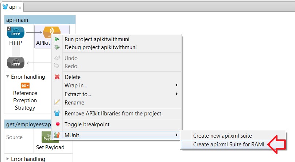Select the Reference Exception Strategy icon
295x162 pixels.
tap(25, 86)
